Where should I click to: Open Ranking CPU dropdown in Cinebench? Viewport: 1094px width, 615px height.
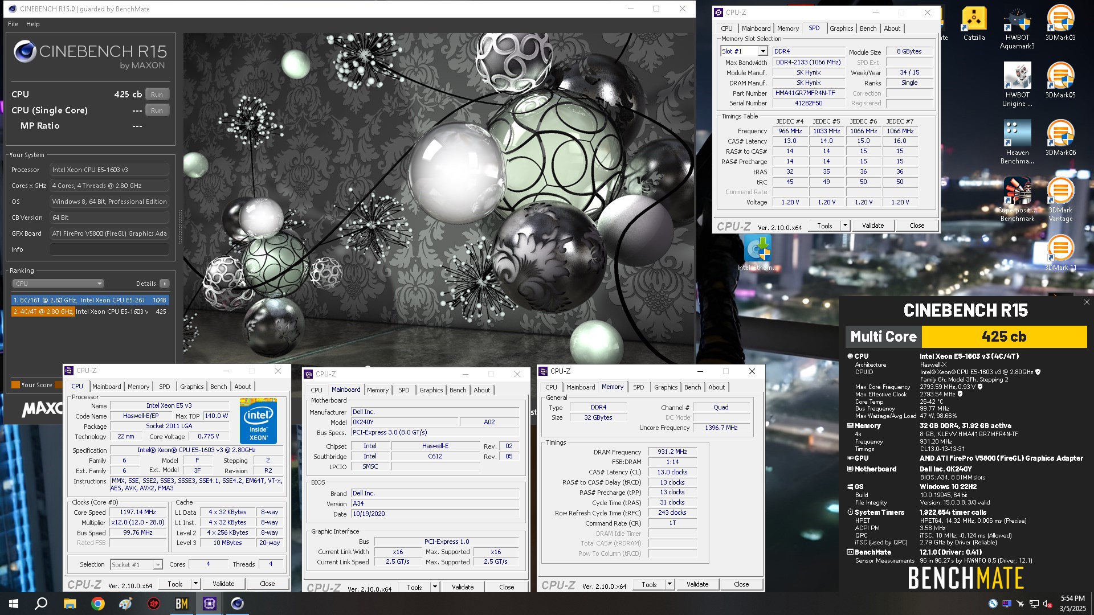coord(58,284)
